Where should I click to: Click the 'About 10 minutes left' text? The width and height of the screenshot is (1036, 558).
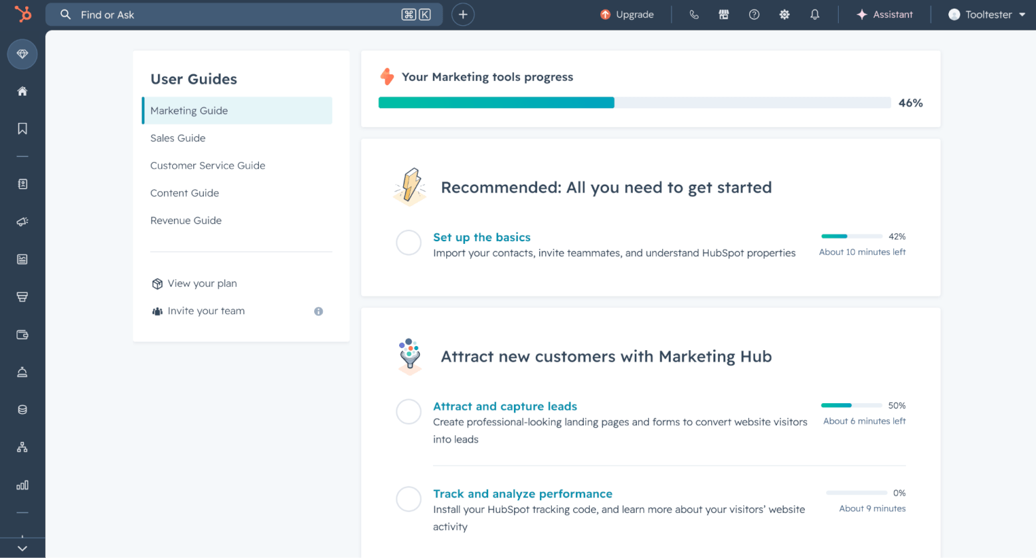pos(862,252)
